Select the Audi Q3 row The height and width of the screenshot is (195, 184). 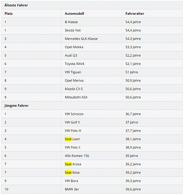(71, 55)
